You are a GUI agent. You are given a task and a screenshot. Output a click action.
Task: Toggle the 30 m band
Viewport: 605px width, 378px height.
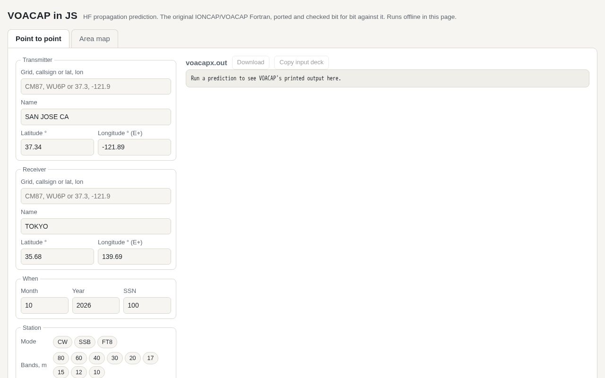115,358
